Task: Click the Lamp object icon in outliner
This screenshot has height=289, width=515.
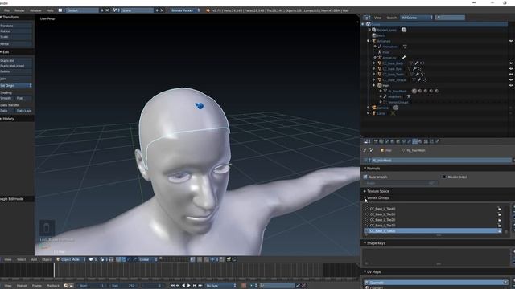Action: pyautogui.click(x=373, y=113)
